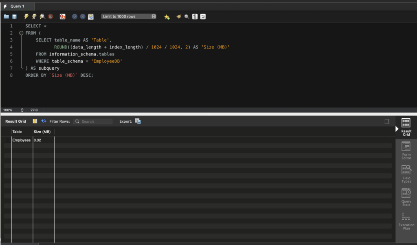Export recordset to external file
This screenshot has width=417, height=245.
pyautogui.click(x=138, y=121)
